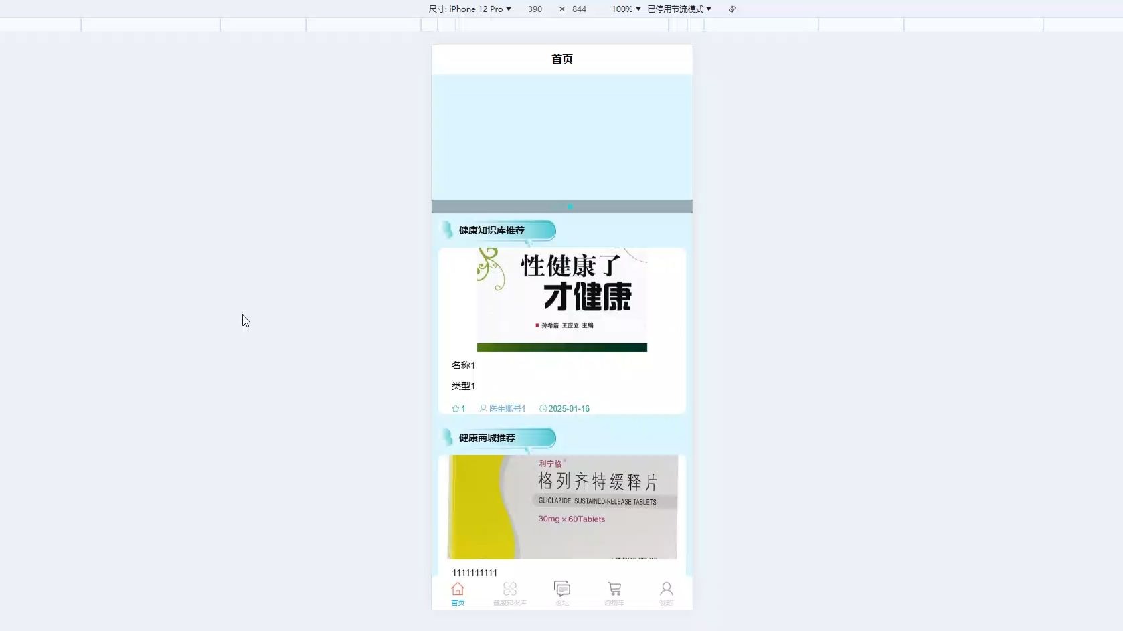Click the carousel indicator dot

(x=570, y=207)
